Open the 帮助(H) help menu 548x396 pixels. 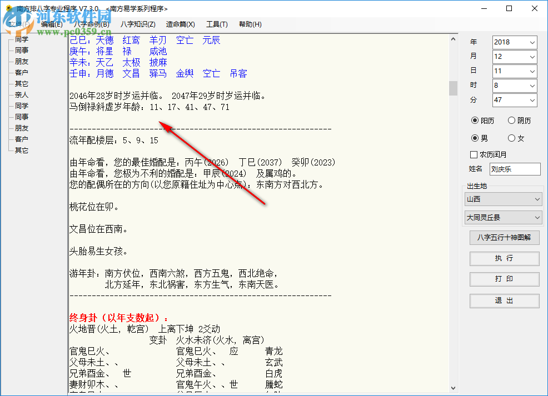(x=250, y=24)
